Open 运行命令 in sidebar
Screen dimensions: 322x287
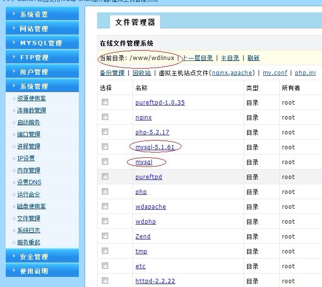coord(28,194)
